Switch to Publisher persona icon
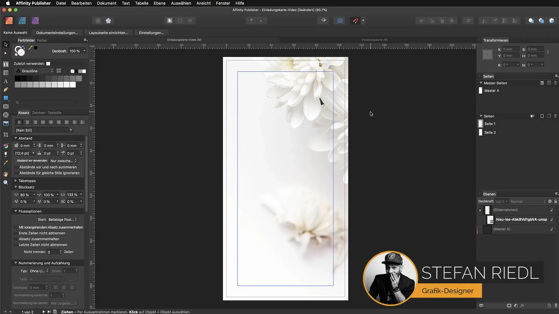Screen dimensions: 559x314 pos(9,21)
